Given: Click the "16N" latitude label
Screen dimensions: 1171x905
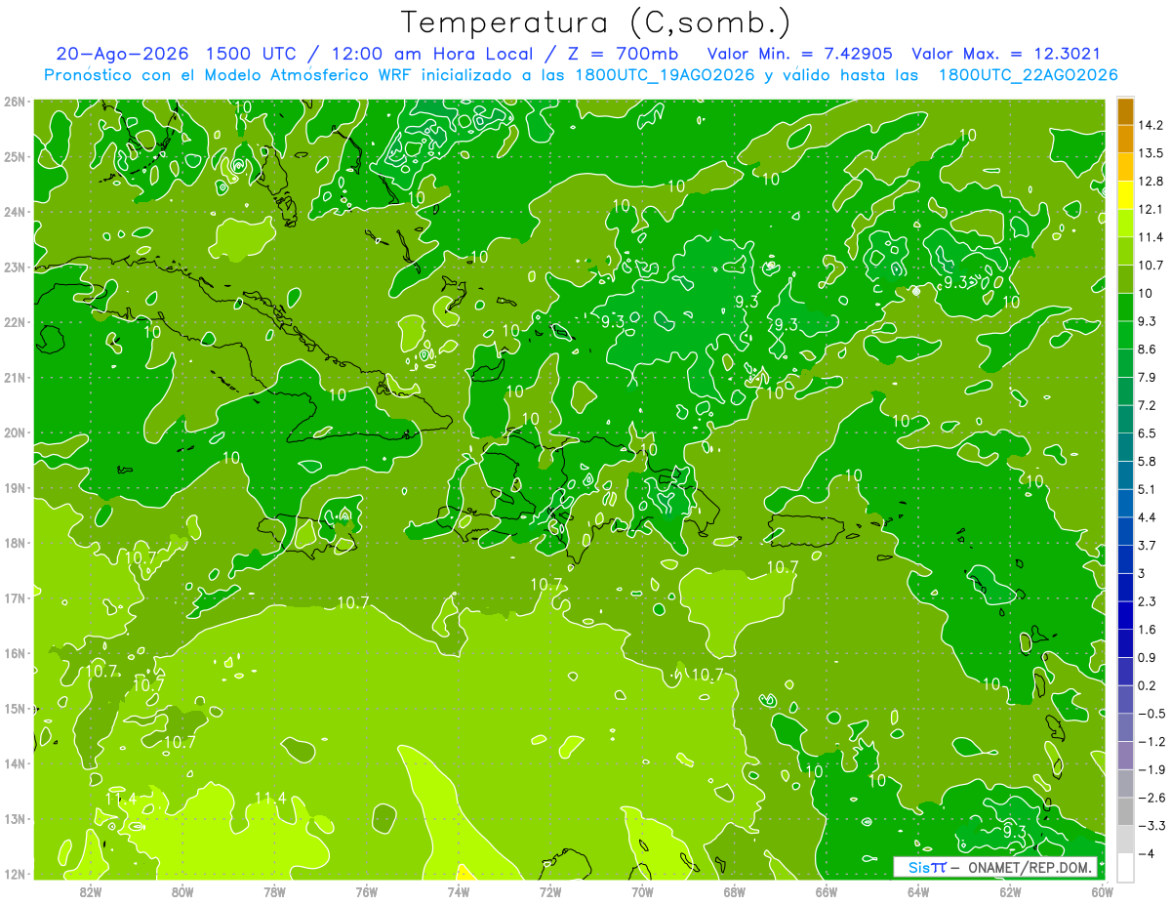Looking at the screenshot, I should pyautogui.click(x=15, y=653).
